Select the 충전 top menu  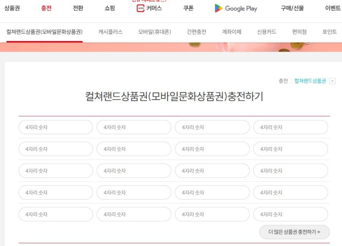(46, 8)
